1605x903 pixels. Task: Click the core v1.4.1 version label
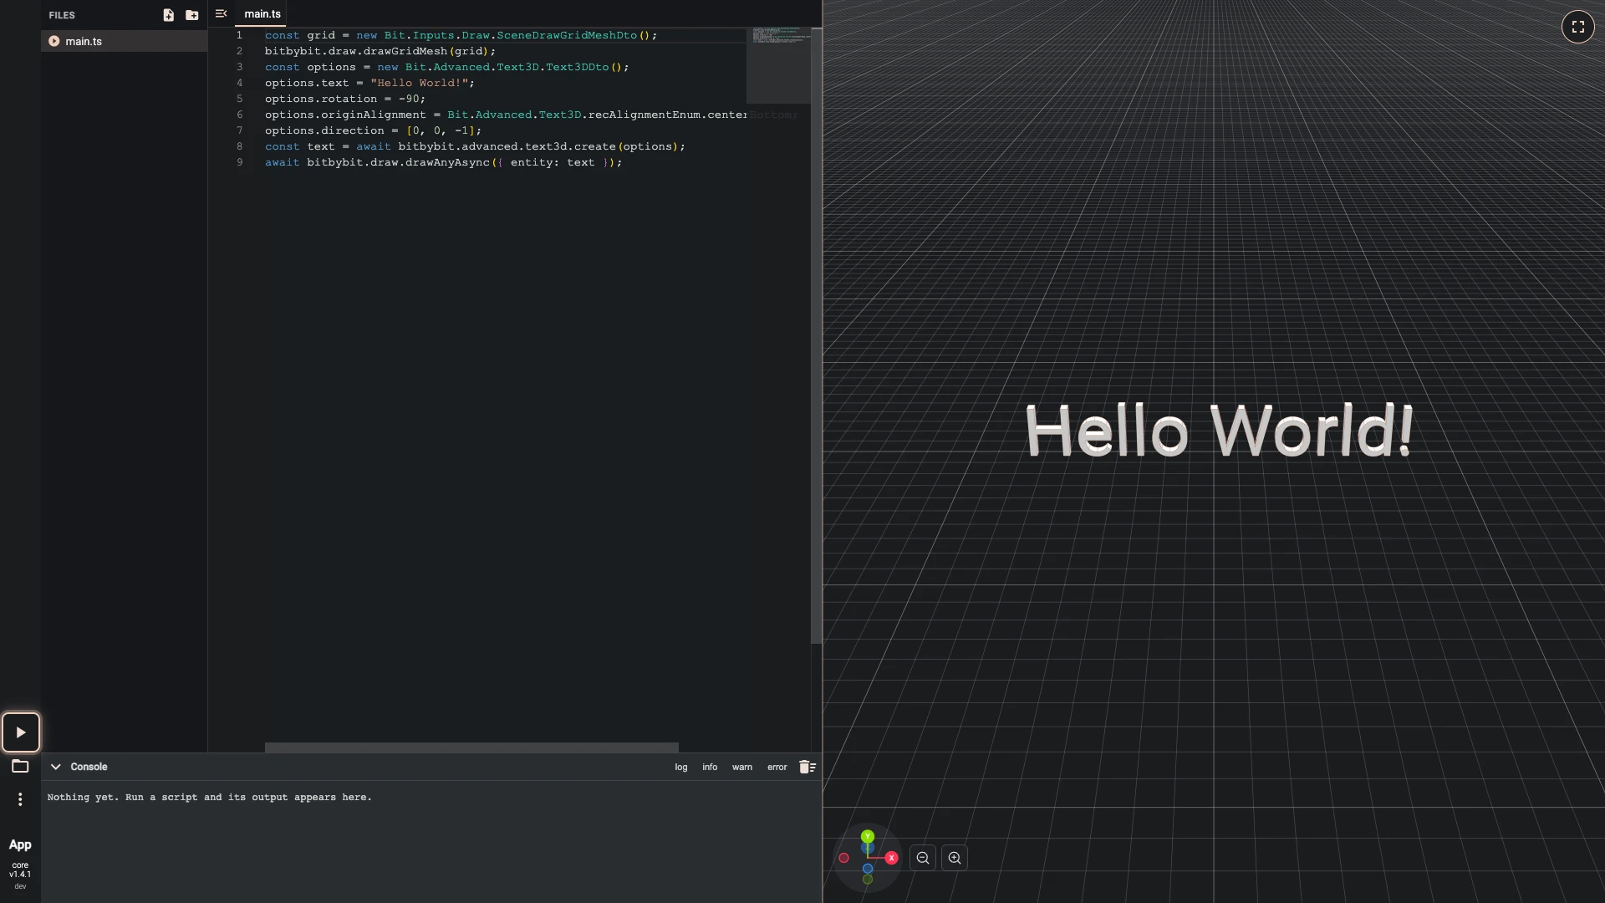pos(20,870)
